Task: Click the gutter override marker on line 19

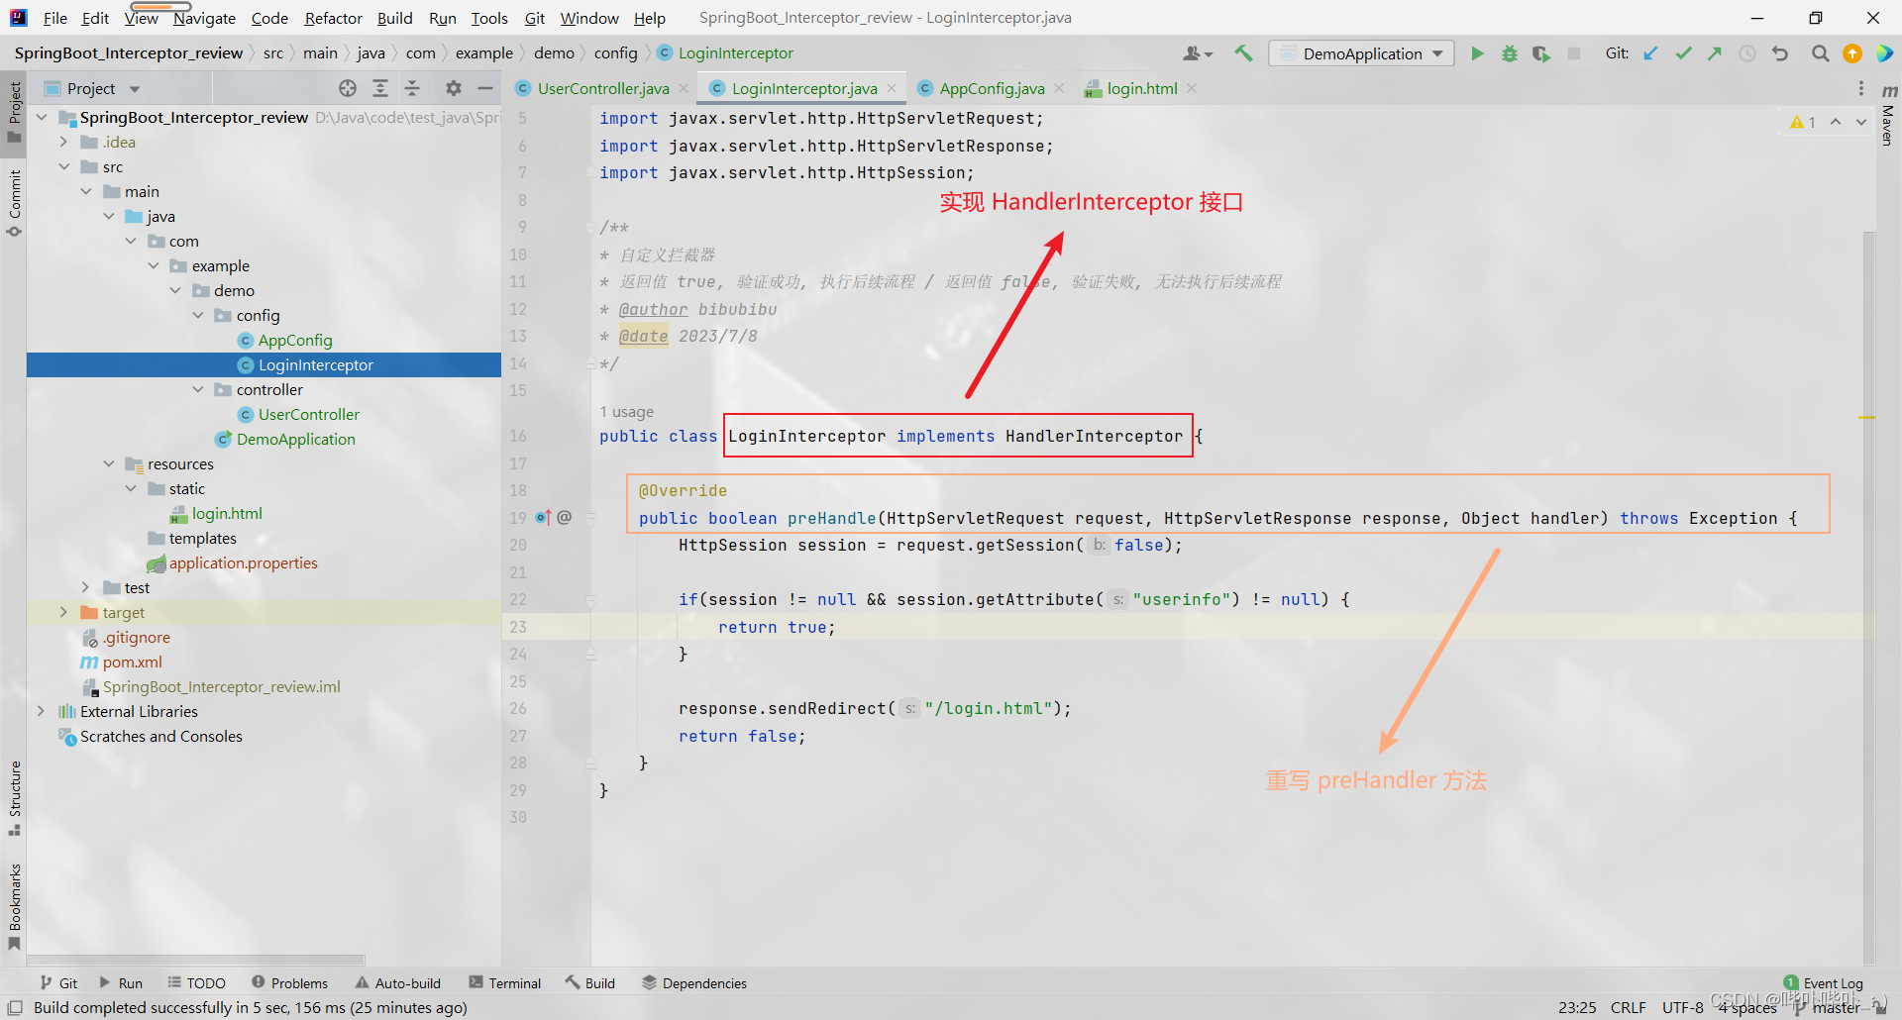Action: (x=543, y=517)
